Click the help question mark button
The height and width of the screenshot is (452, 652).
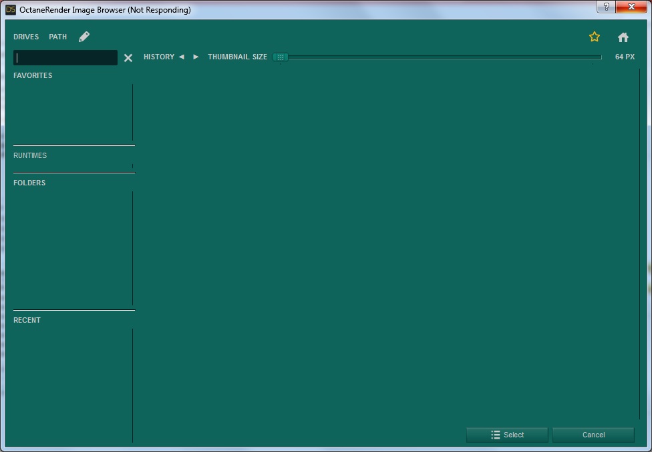pos(607,7)
